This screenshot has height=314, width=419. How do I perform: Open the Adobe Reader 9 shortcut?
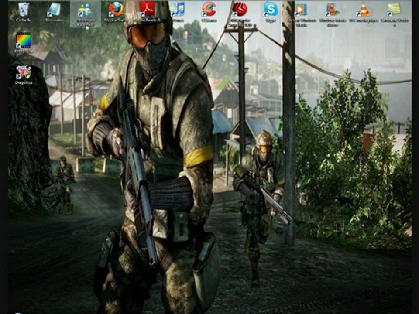[x=147, y=12]
